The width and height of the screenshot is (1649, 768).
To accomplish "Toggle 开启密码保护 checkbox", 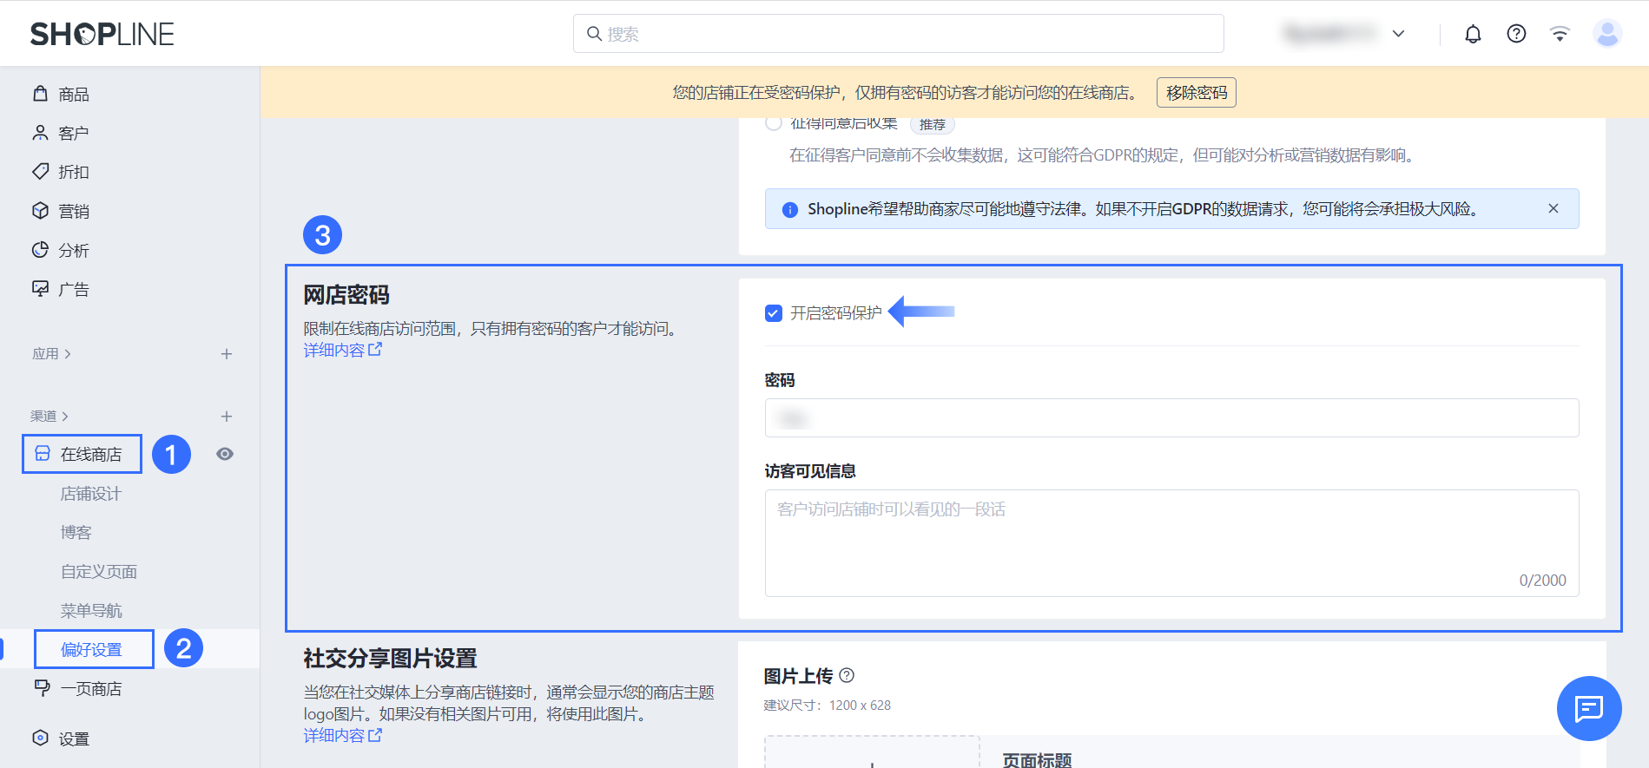I will 774,312.
